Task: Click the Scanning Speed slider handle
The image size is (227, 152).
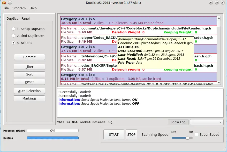Action: (x=187, y=138)
